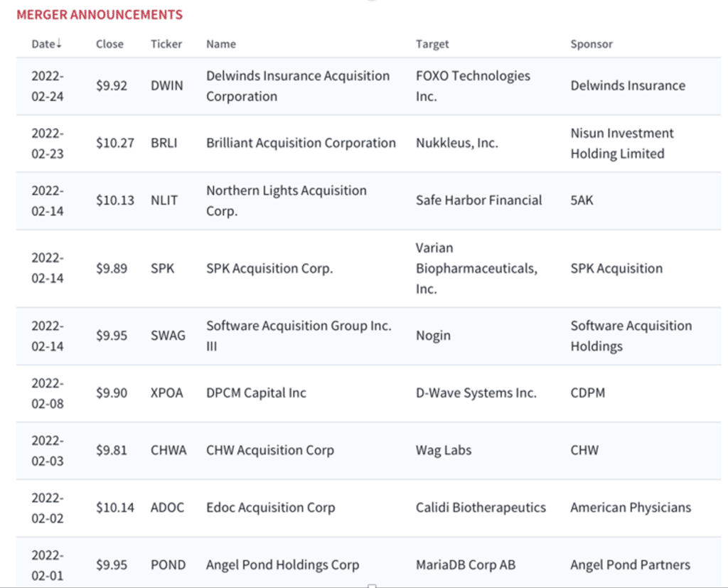Screen dimensions: 728x588
Task: Sort by the Ticker column header
Action: [x=166, y=44]
